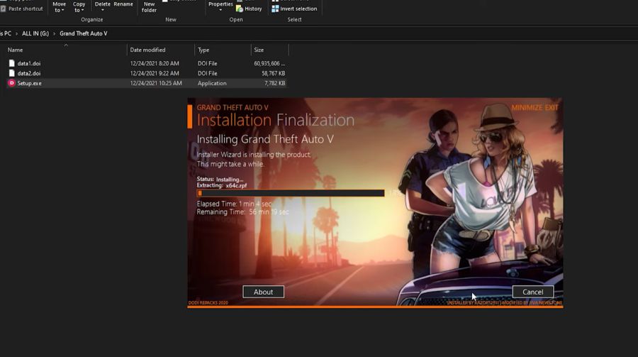Click the data2.doi file name
The height and width of the screenshot is (357, 638).
29,73
